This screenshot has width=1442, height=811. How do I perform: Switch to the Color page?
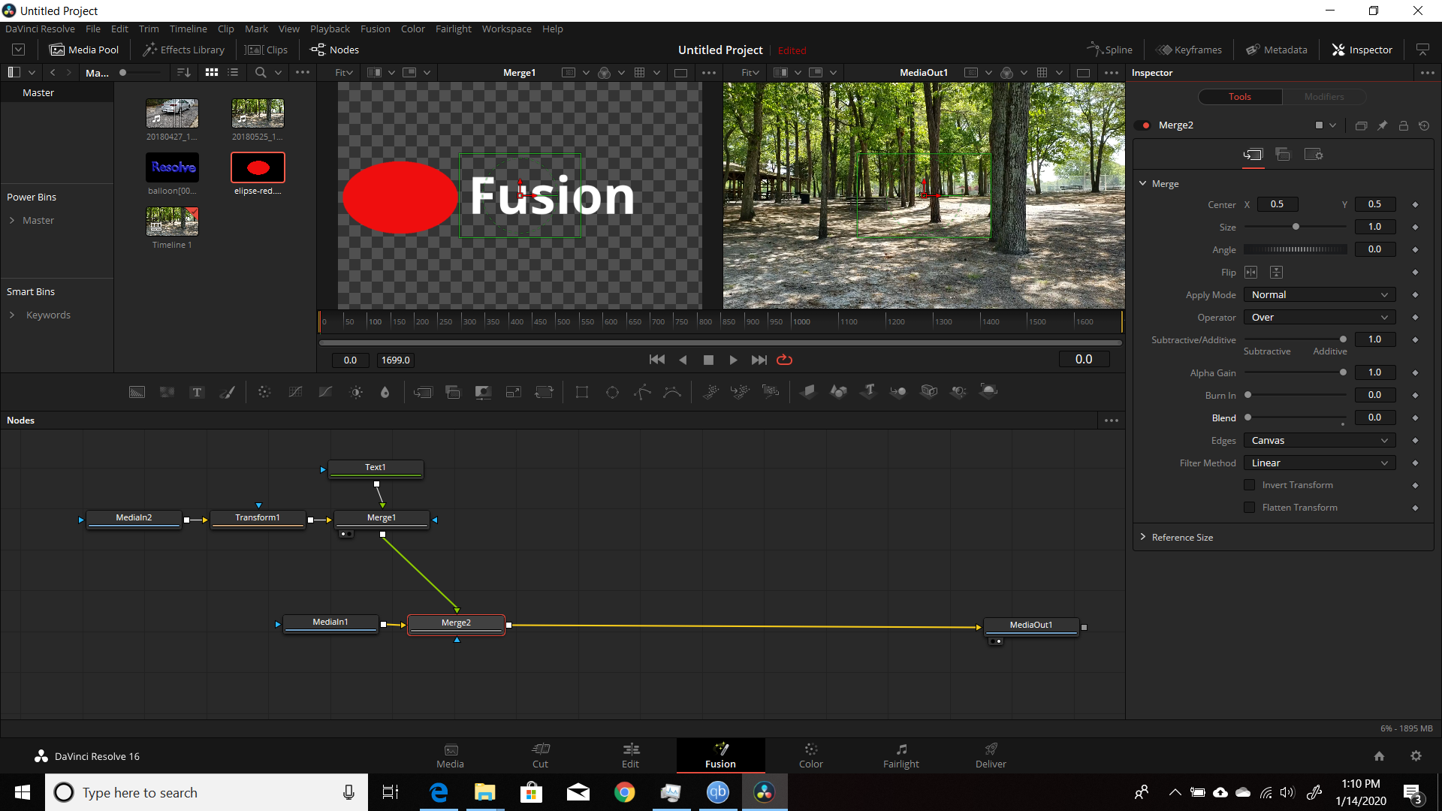(x=810, y=755)
